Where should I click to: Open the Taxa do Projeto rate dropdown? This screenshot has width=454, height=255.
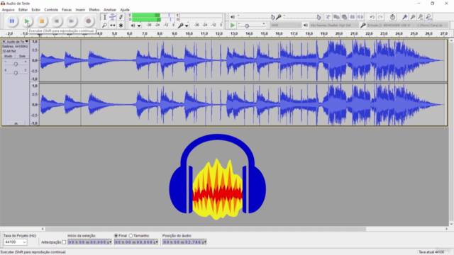[16, 242]
